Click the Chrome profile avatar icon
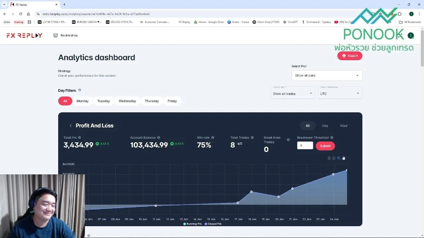 tap(411, 14)
